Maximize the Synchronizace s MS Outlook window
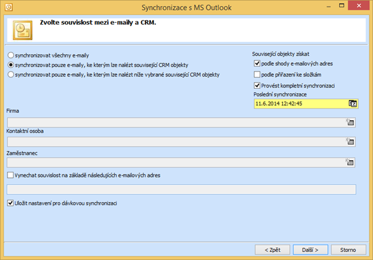 click(342, 6)
